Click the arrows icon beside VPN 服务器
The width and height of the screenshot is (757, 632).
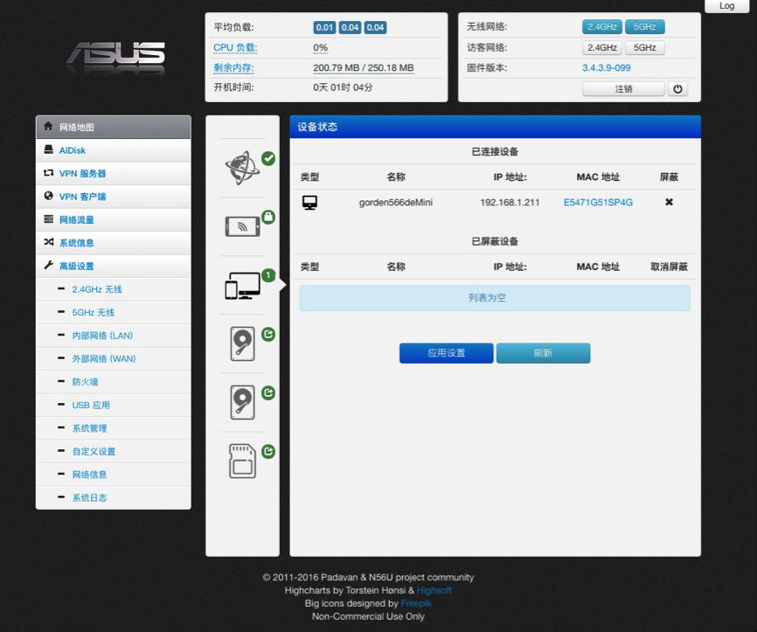tap(48, 173)
